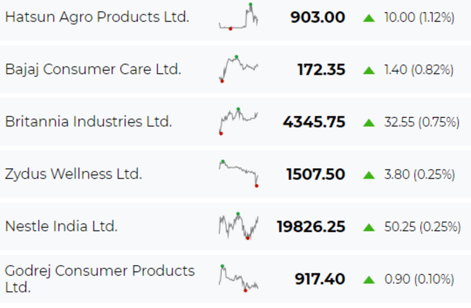Click green up arrow beside 0.90 (0.10%)
471x308 pixels.
(369, 280)
